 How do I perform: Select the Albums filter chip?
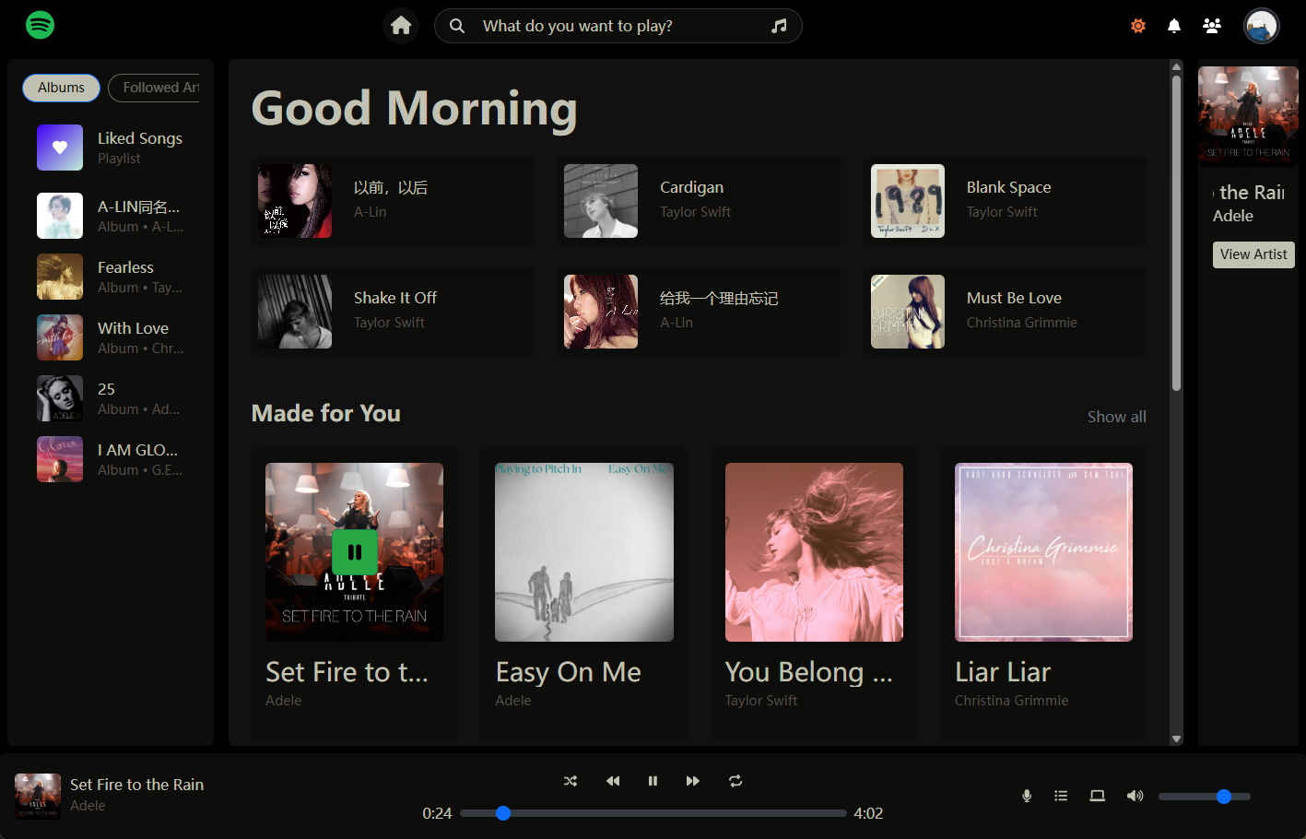pos(61,88)
